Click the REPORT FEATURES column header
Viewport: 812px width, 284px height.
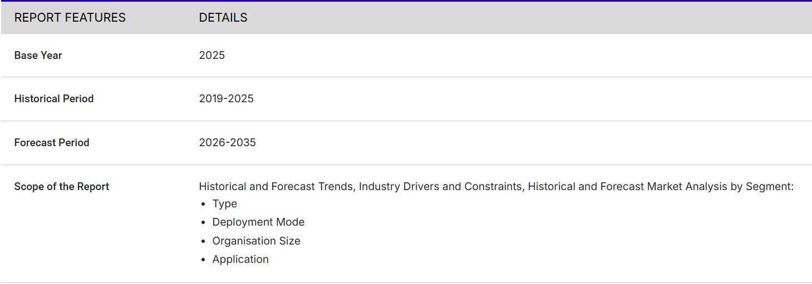[x=70, y=18]
